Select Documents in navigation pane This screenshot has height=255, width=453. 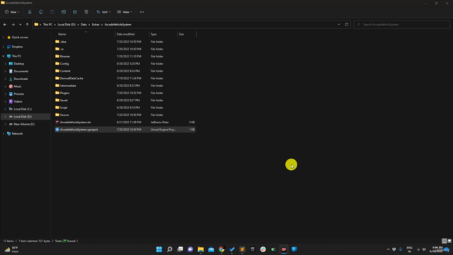coord(21,71)
